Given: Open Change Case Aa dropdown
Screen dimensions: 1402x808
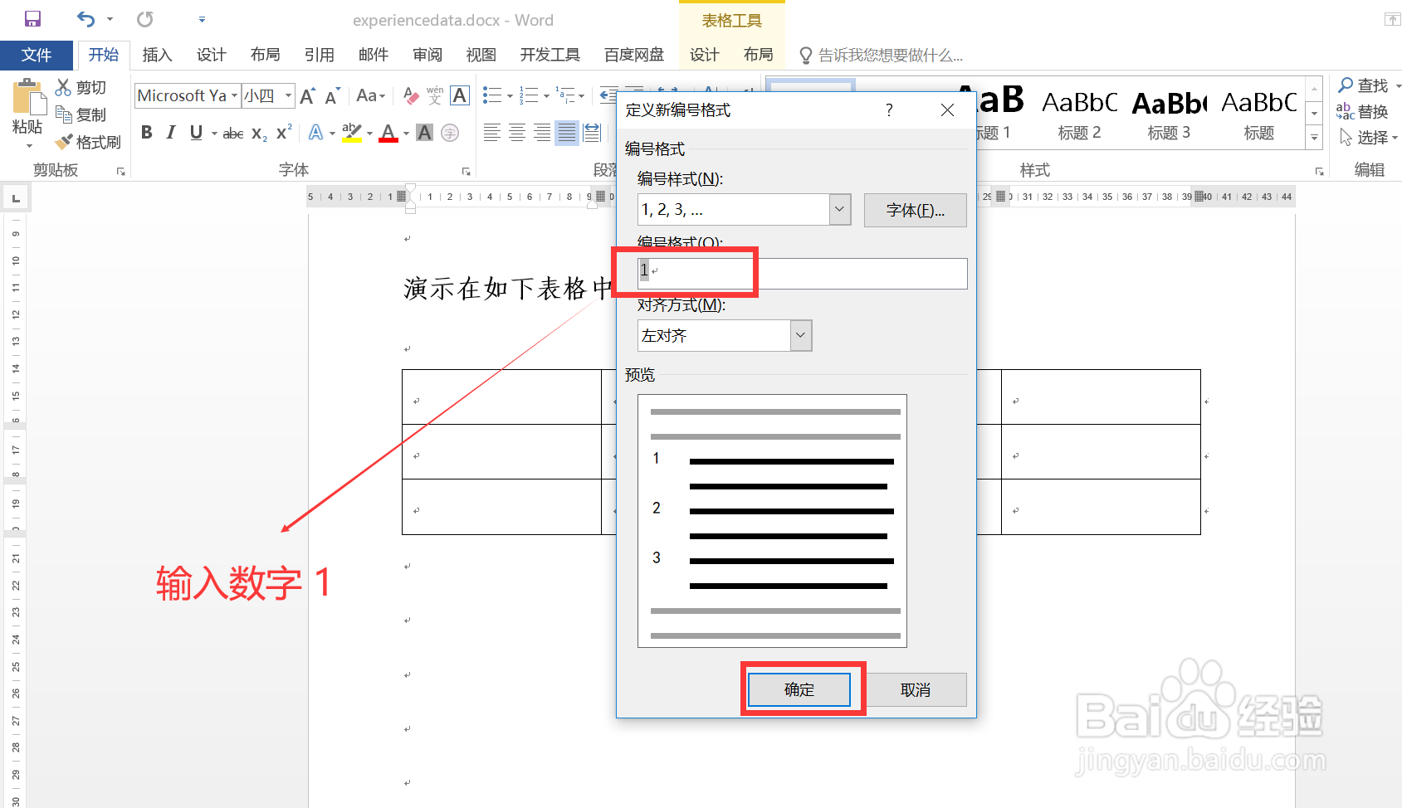Looking at the screenshot, I should [x=371, y=96].
